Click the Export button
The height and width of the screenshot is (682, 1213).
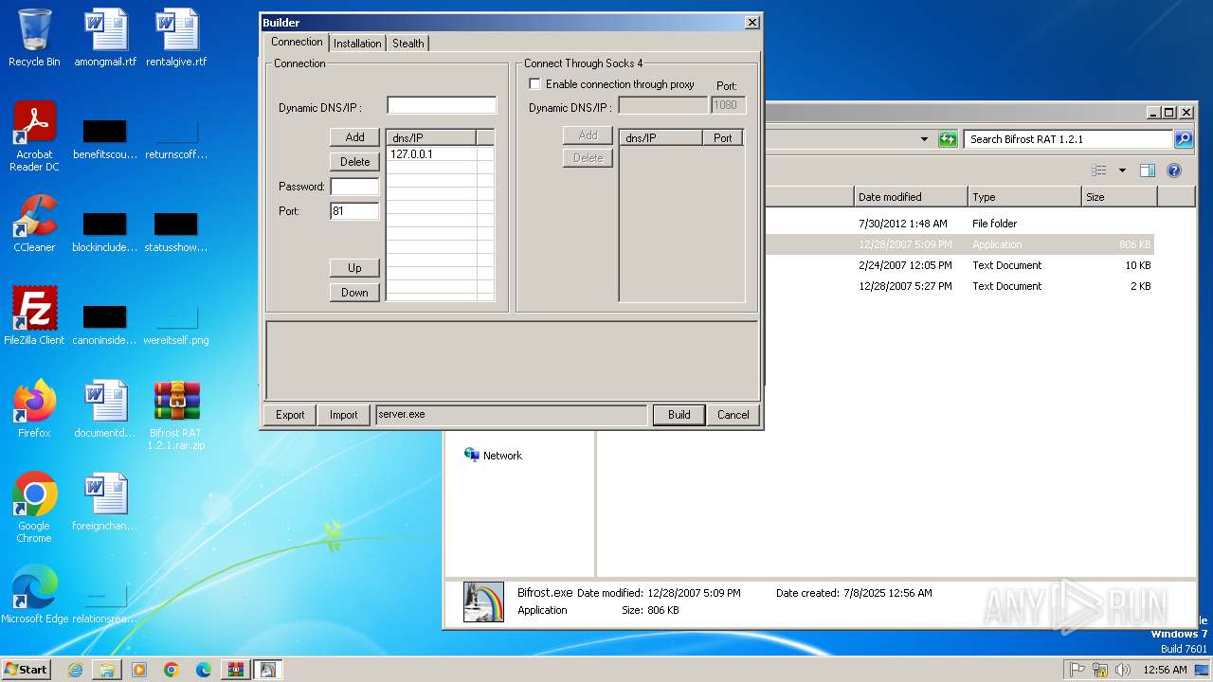tap(290, 415)
